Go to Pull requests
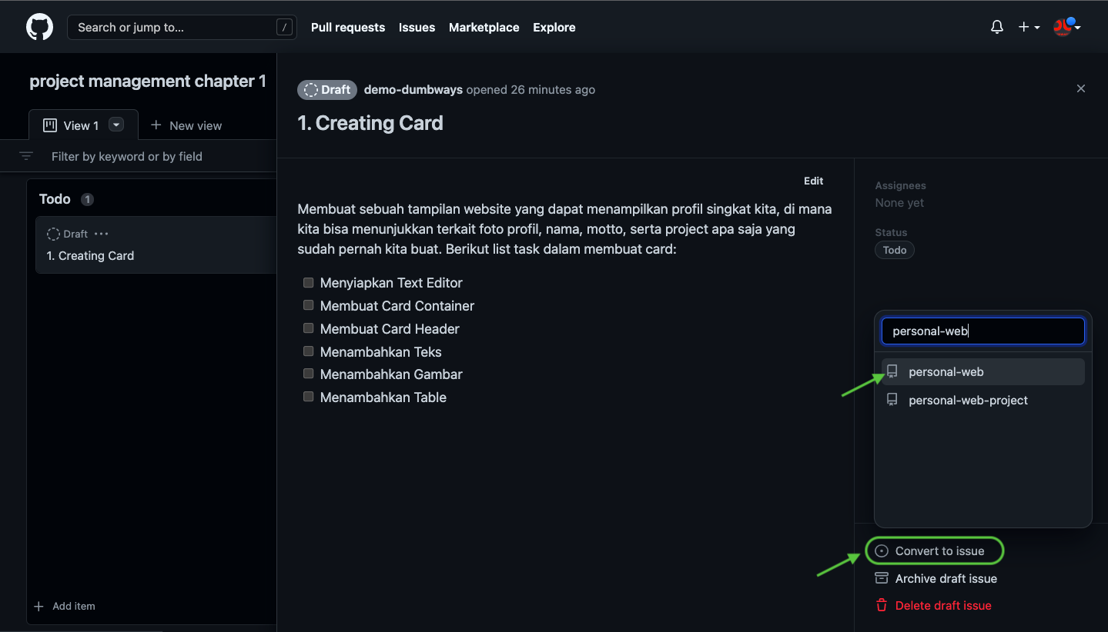The height and width of the screenshot is (632, 1108). pyautogui.click(x=348, y=28)
